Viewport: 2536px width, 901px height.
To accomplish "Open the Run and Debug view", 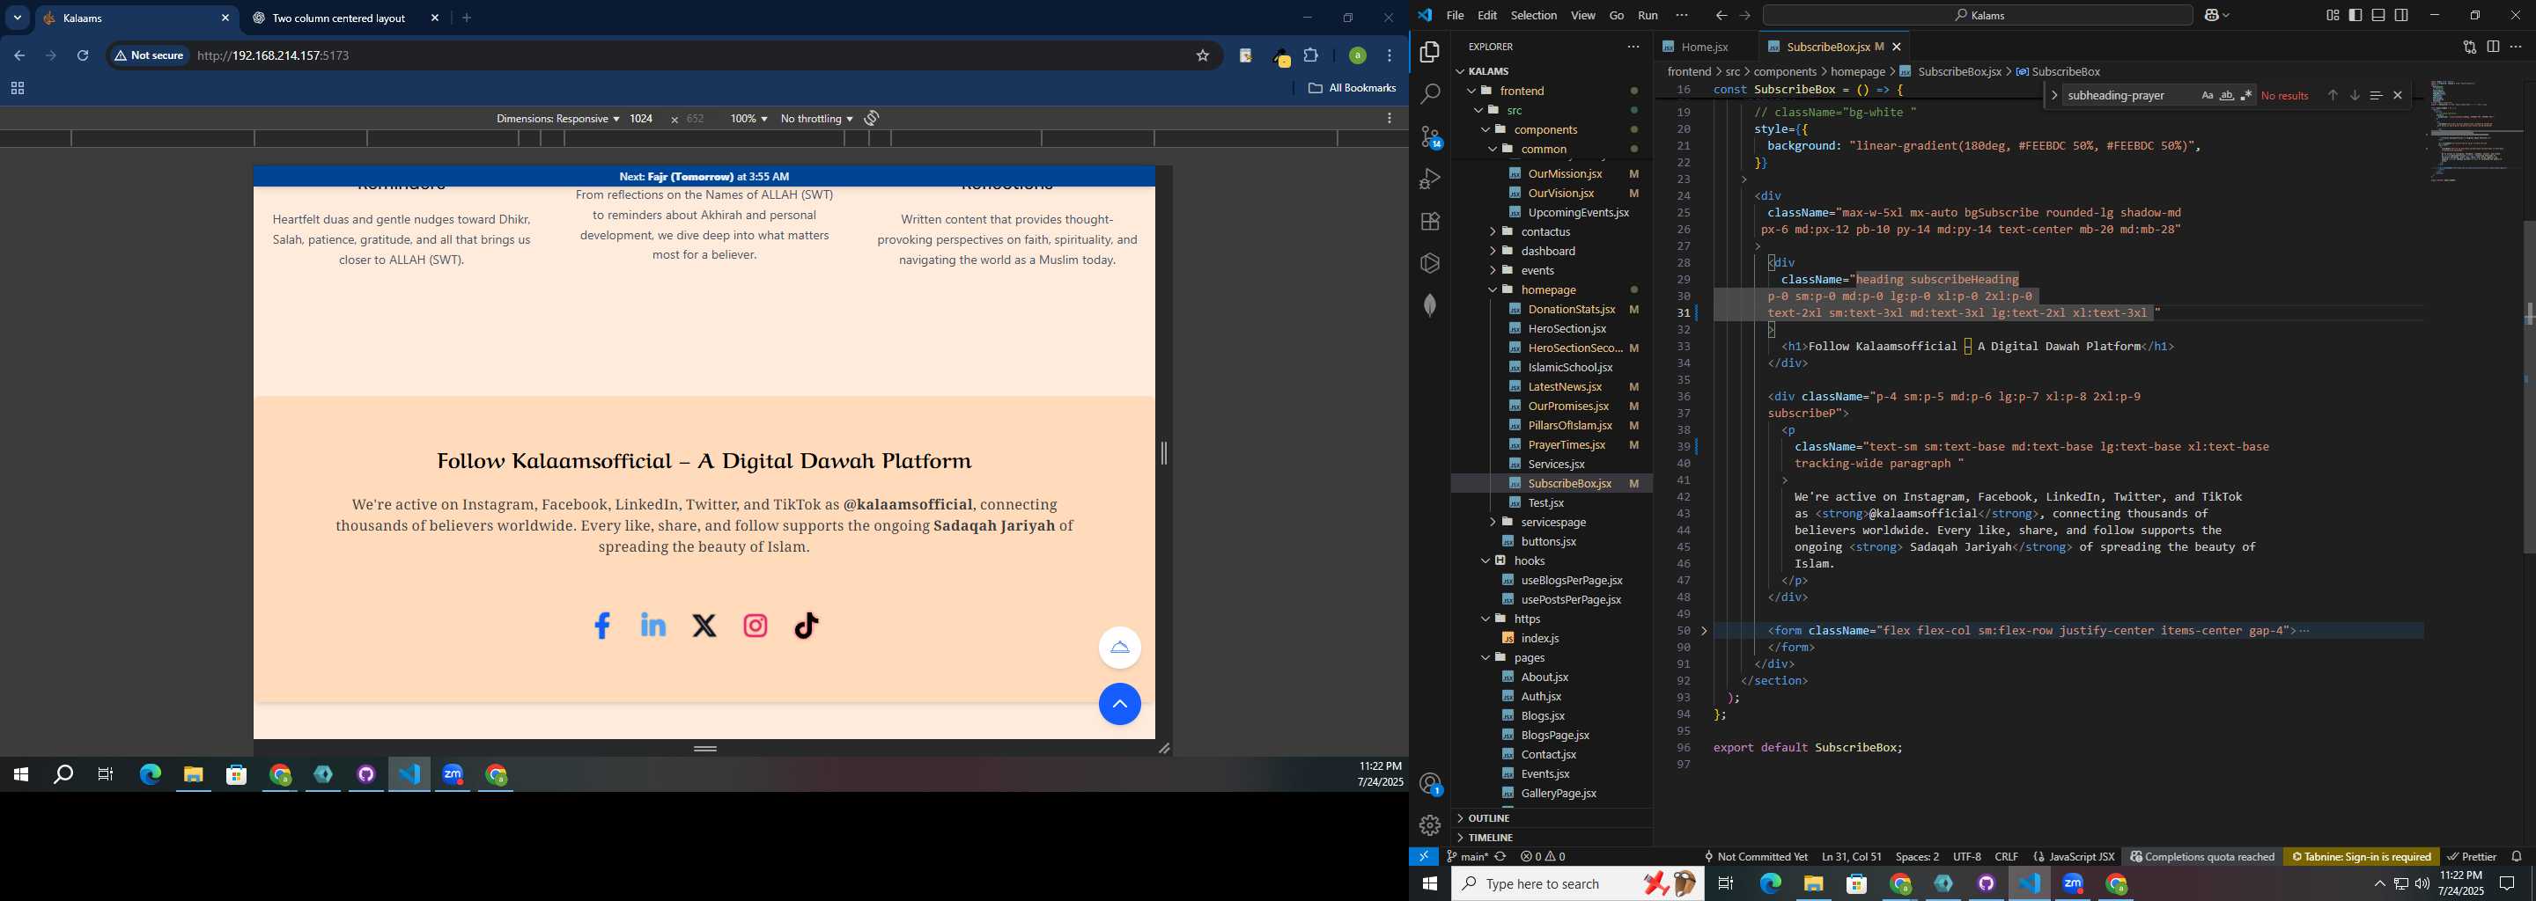I will click(x=1430, y=179).
